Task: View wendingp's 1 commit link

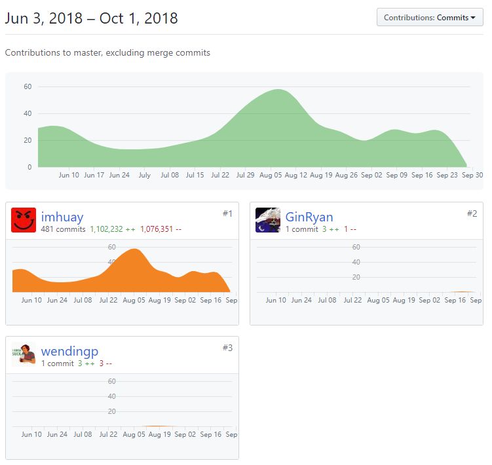Action: point(58,363)
